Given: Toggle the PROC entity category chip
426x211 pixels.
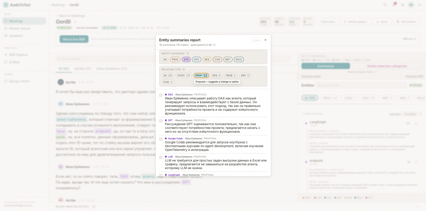Looking at the screenshot, I should (175, 59).
